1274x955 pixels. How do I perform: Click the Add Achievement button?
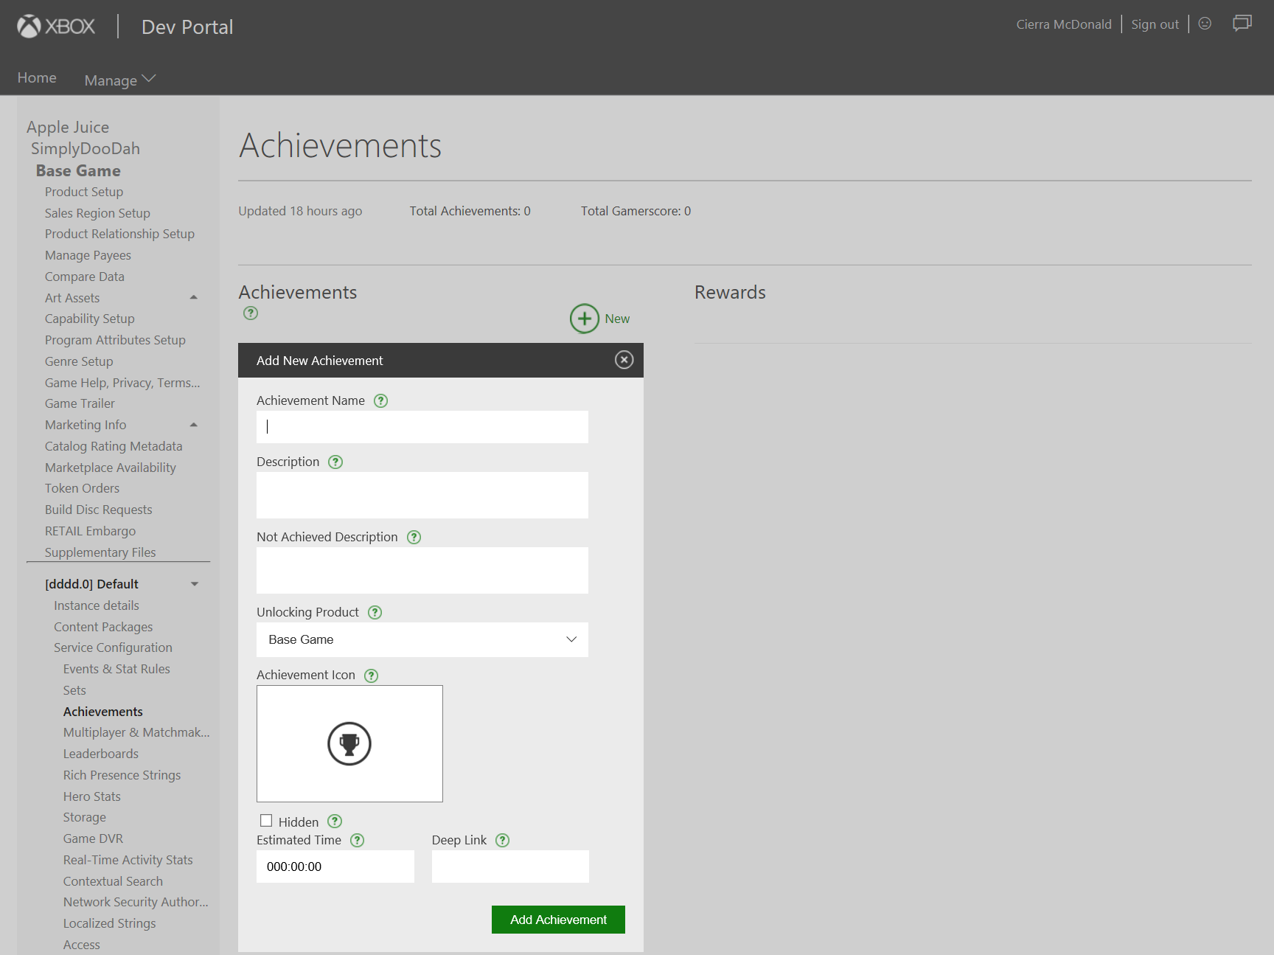pos(558,920)
